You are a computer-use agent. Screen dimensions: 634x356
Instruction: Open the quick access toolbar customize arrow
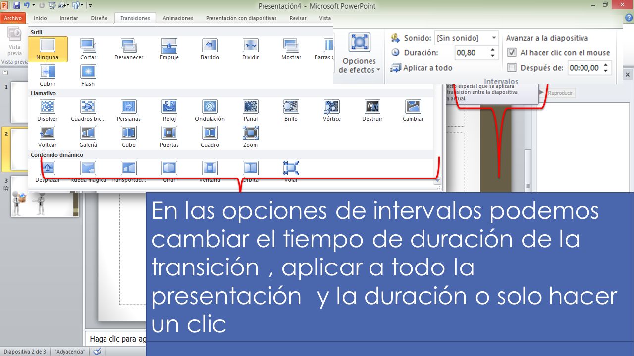click(90, 6)
